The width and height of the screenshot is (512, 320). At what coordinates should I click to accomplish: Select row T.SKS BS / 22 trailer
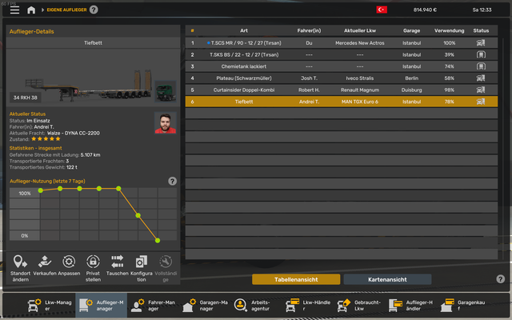tap(342, 54)
